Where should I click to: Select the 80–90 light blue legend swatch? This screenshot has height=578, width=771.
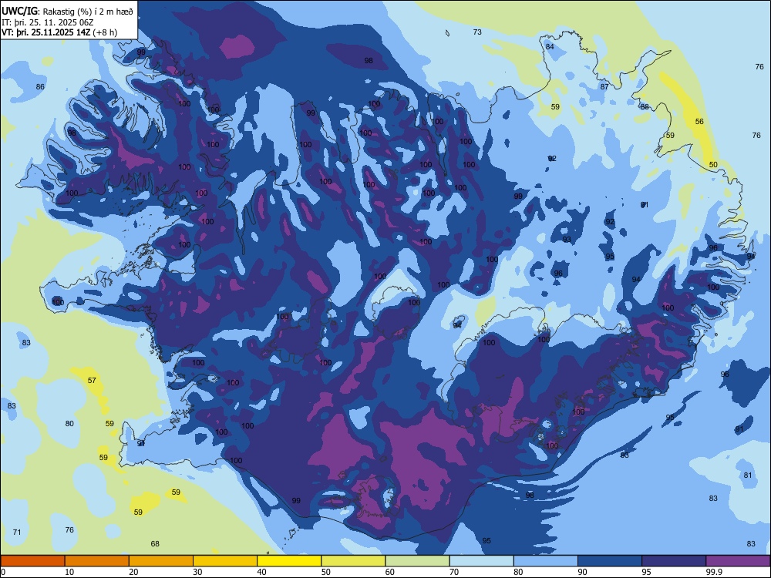546,561
